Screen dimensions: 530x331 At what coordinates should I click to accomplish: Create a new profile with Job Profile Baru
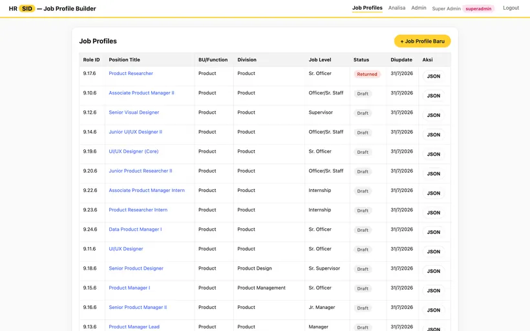point(422,41)
